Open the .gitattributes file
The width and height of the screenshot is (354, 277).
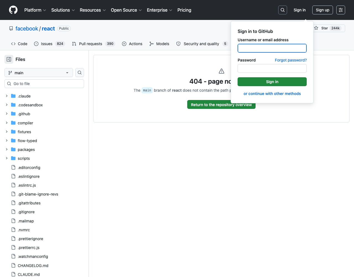click(29, 203)
